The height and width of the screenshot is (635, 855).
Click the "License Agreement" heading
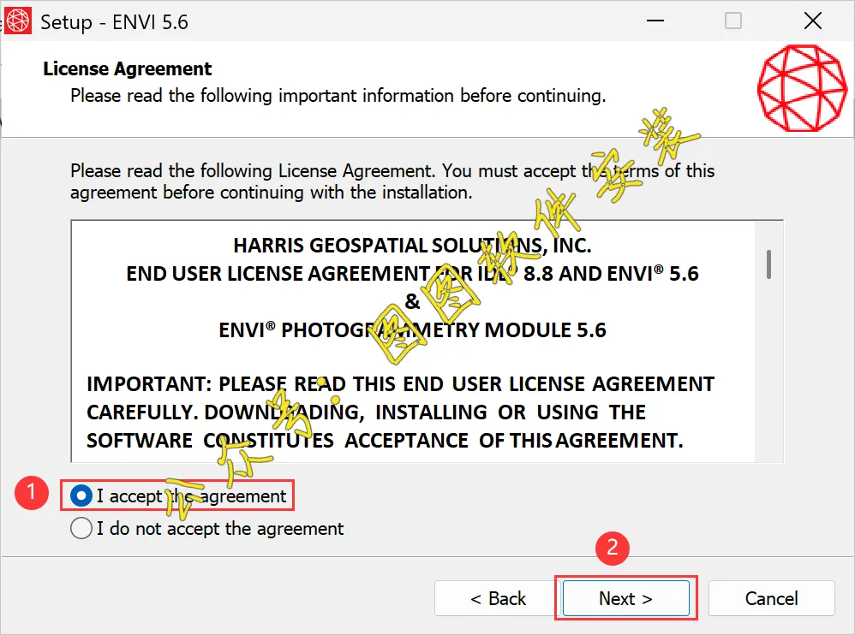(x=127, y=68)
